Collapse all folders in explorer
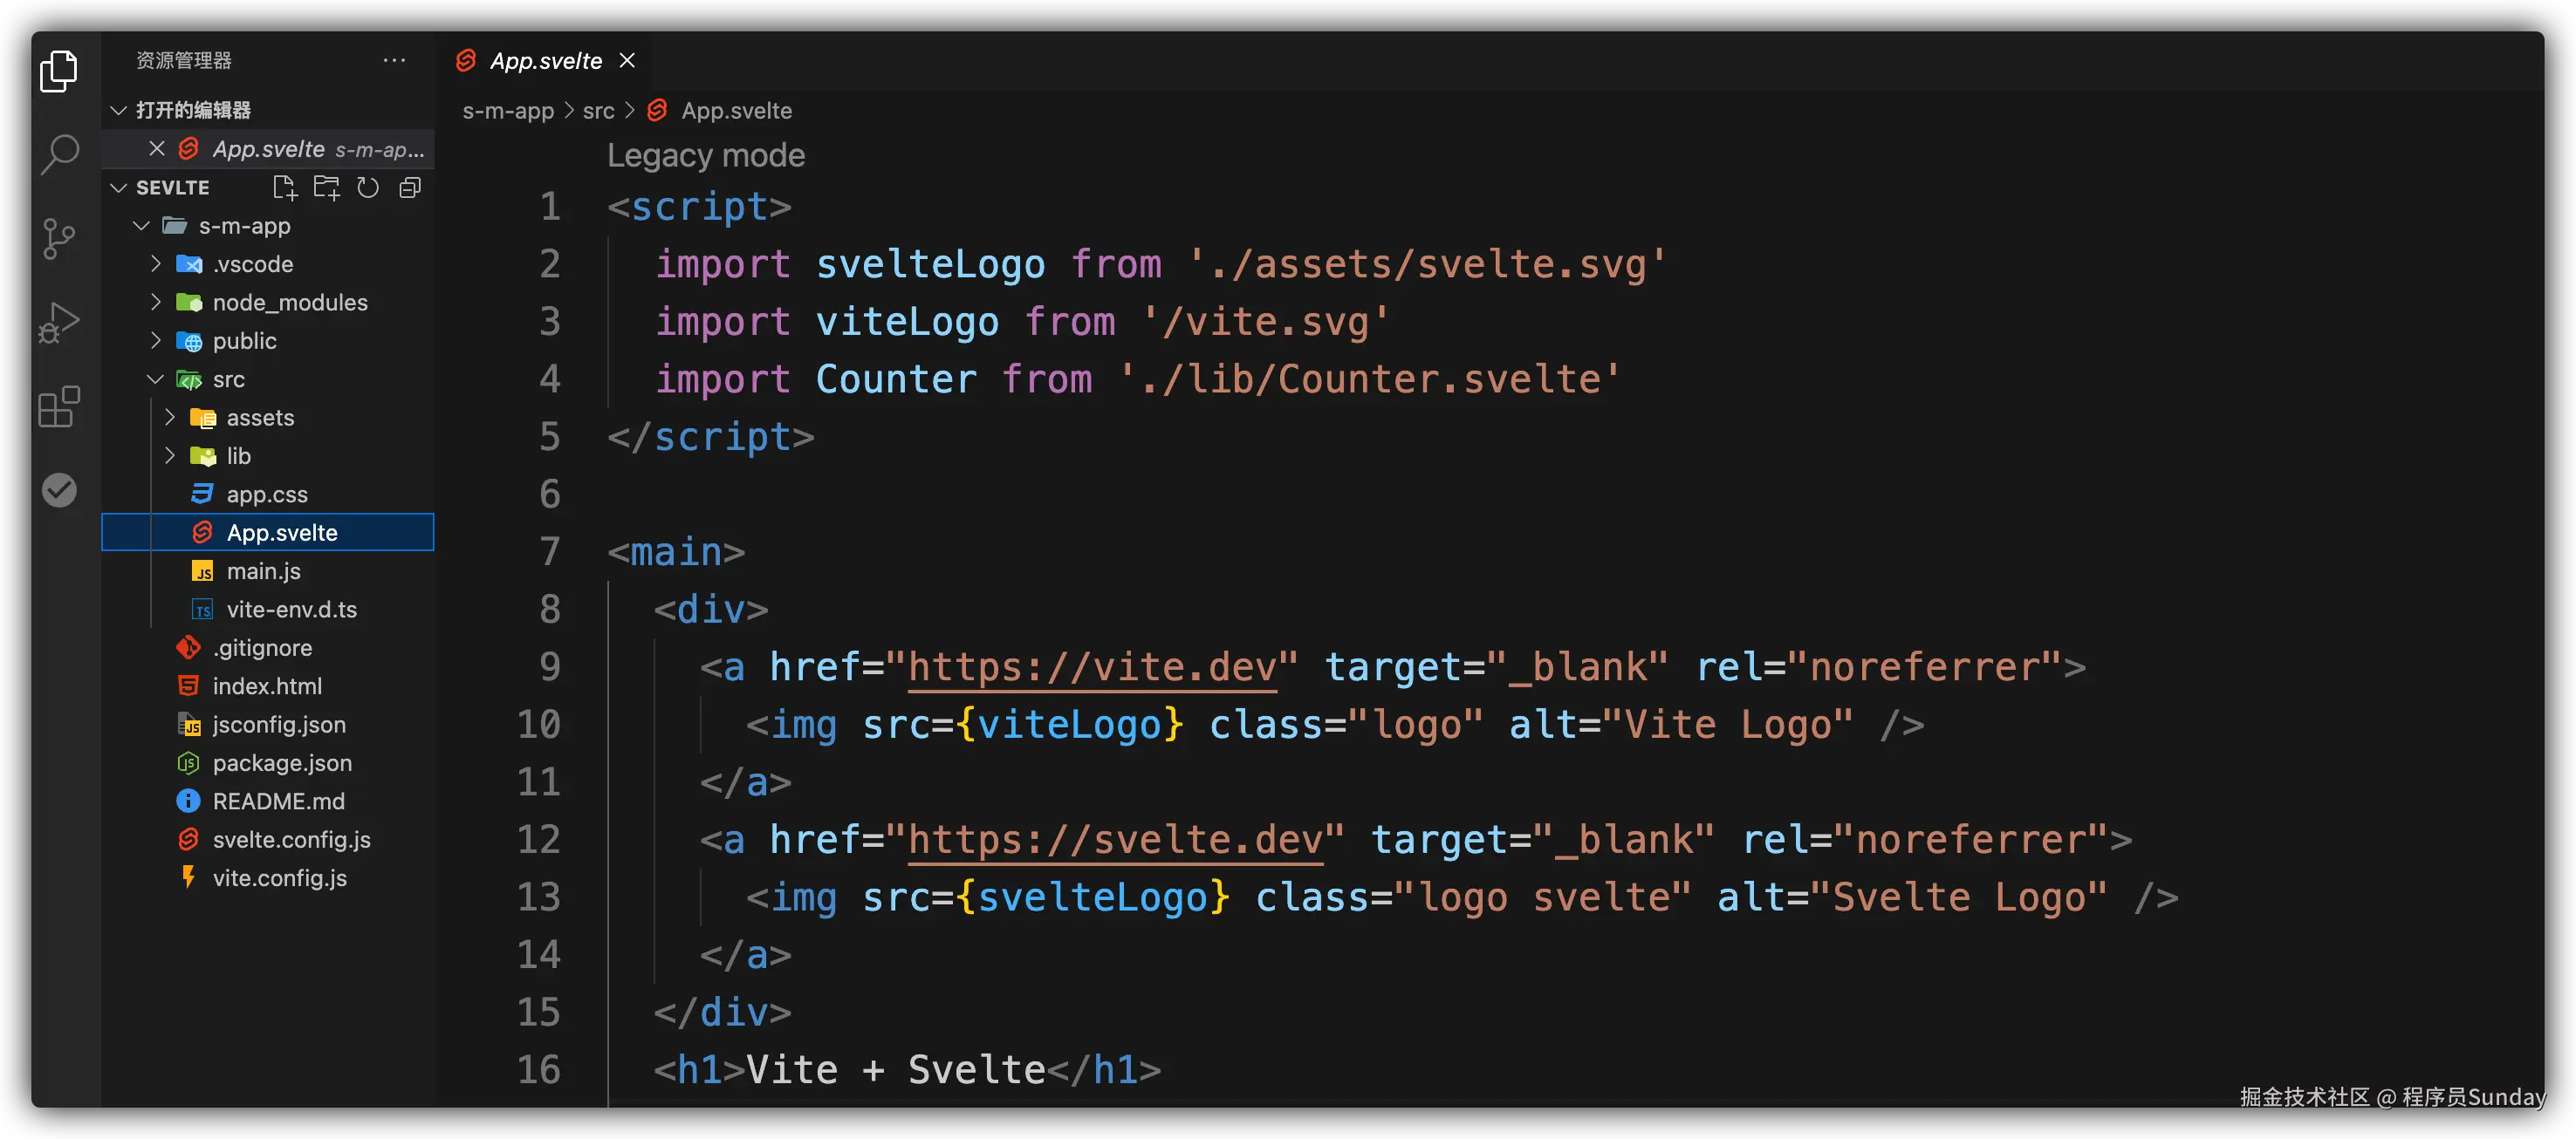Image resolution: width=2576 pixels, height=1139 pixels. (x=410, y=188)
